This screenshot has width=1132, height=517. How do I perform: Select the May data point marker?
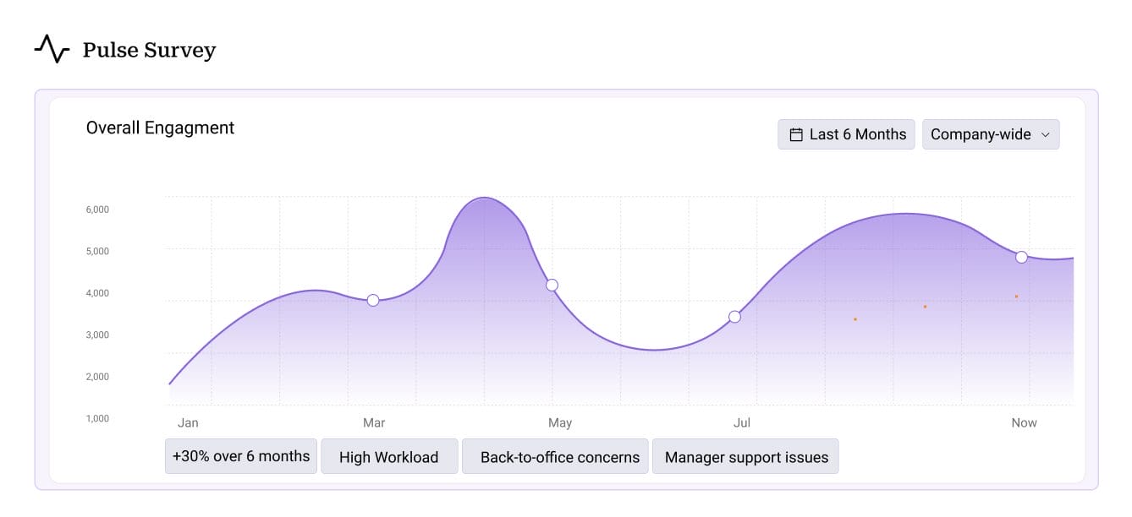553,284
